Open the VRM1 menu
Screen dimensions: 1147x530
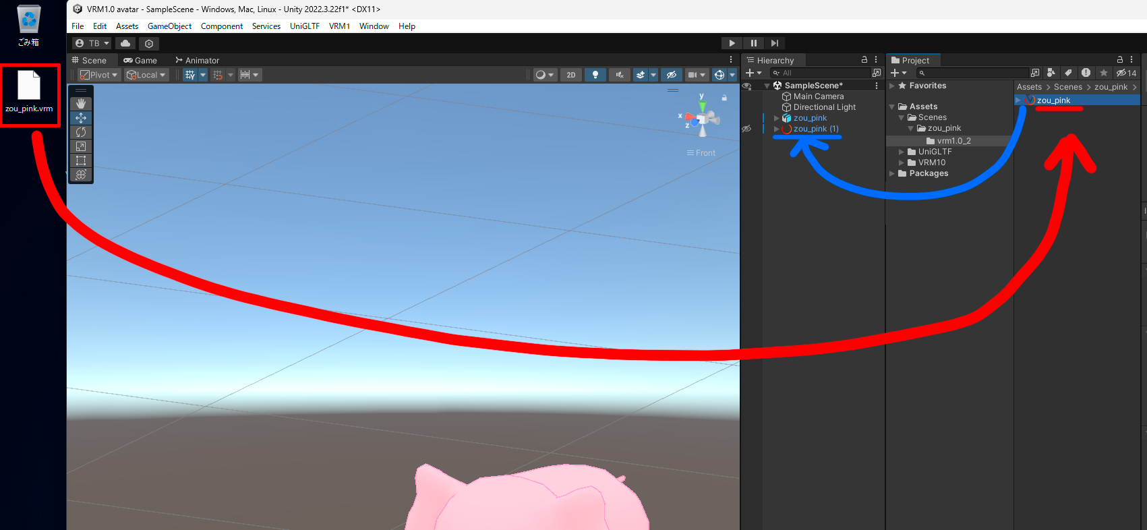pos(339,26)
